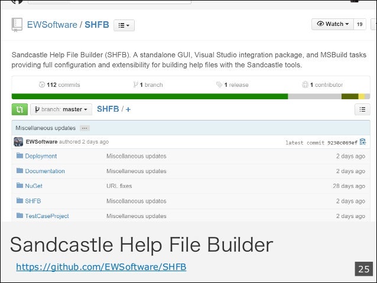Image resolution: width=377 pixels, height=283 pixels.
Task: Click the authored 2 days ago text
Action: click(84, 142)
